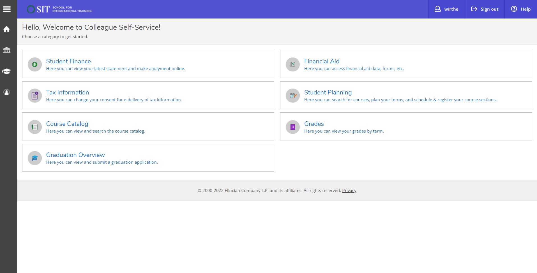Open the Help menu
This screenshot has width=537, height=273.
(x=520, y=9)
